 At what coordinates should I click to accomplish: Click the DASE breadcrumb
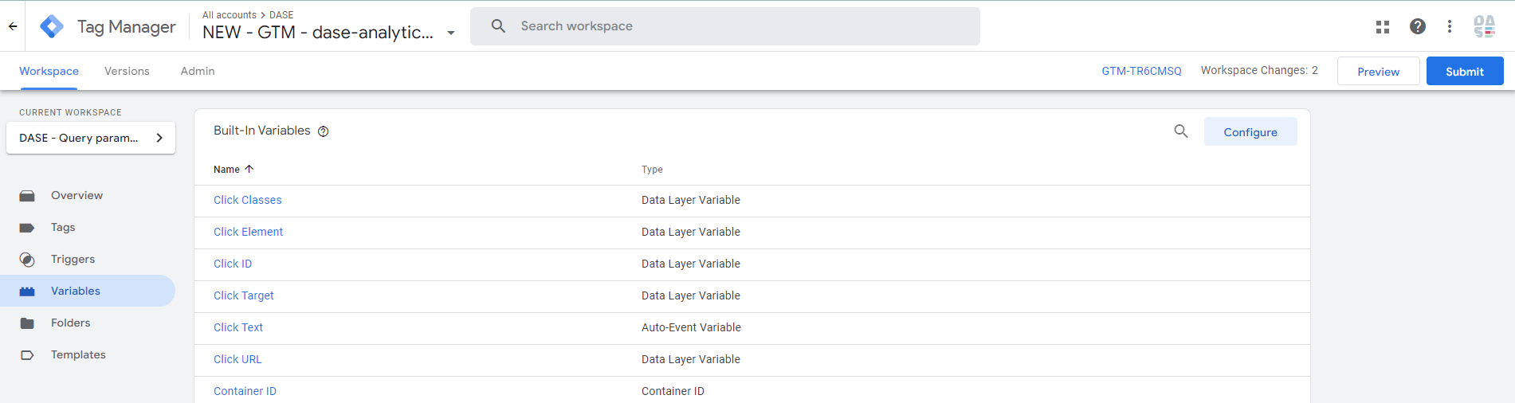pos(281,15)
